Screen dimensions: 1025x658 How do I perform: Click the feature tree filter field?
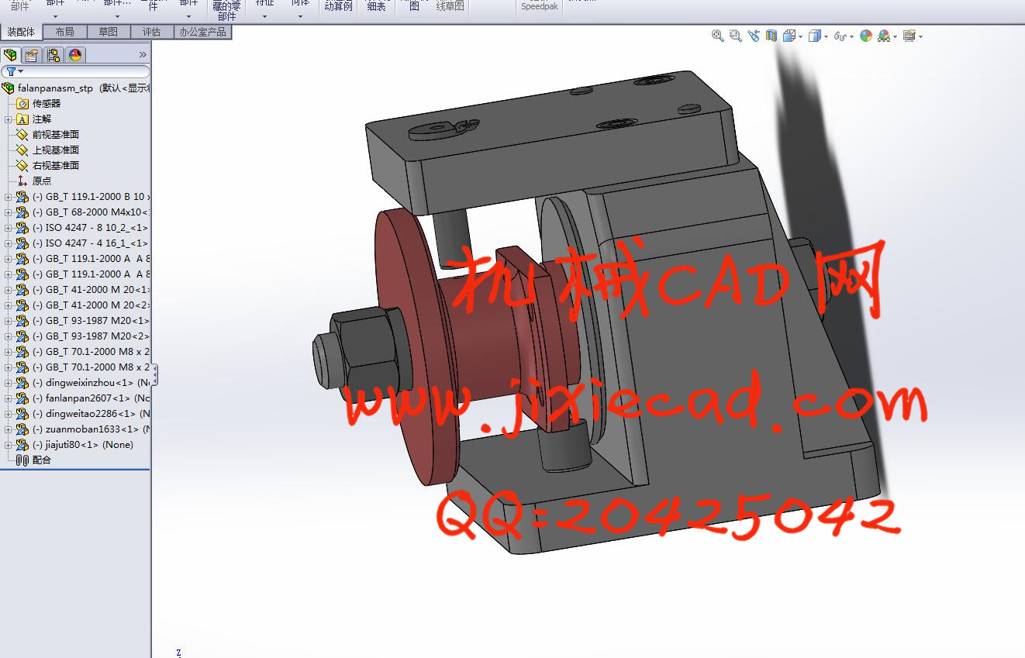click(x=75, y=71)
